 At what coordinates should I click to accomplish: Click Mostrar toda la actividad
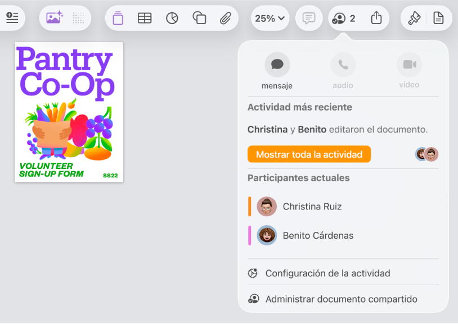coord(309,154)
